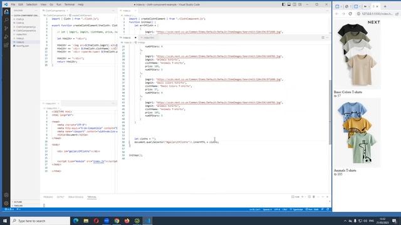401x225 pixels.
Task: Close the ClothComponent.ts editor tab
Action: click(x=68, y=11)
